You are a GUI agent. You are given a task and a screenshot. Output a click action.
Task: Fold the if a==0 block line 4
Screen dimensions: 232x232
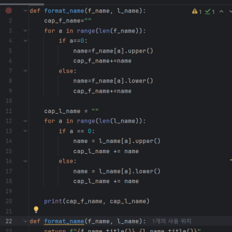tap(25, 41)
